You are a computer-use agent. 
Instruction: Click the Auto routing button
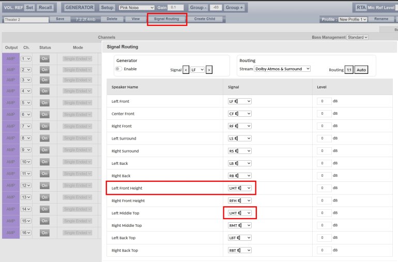coord(361,70)
